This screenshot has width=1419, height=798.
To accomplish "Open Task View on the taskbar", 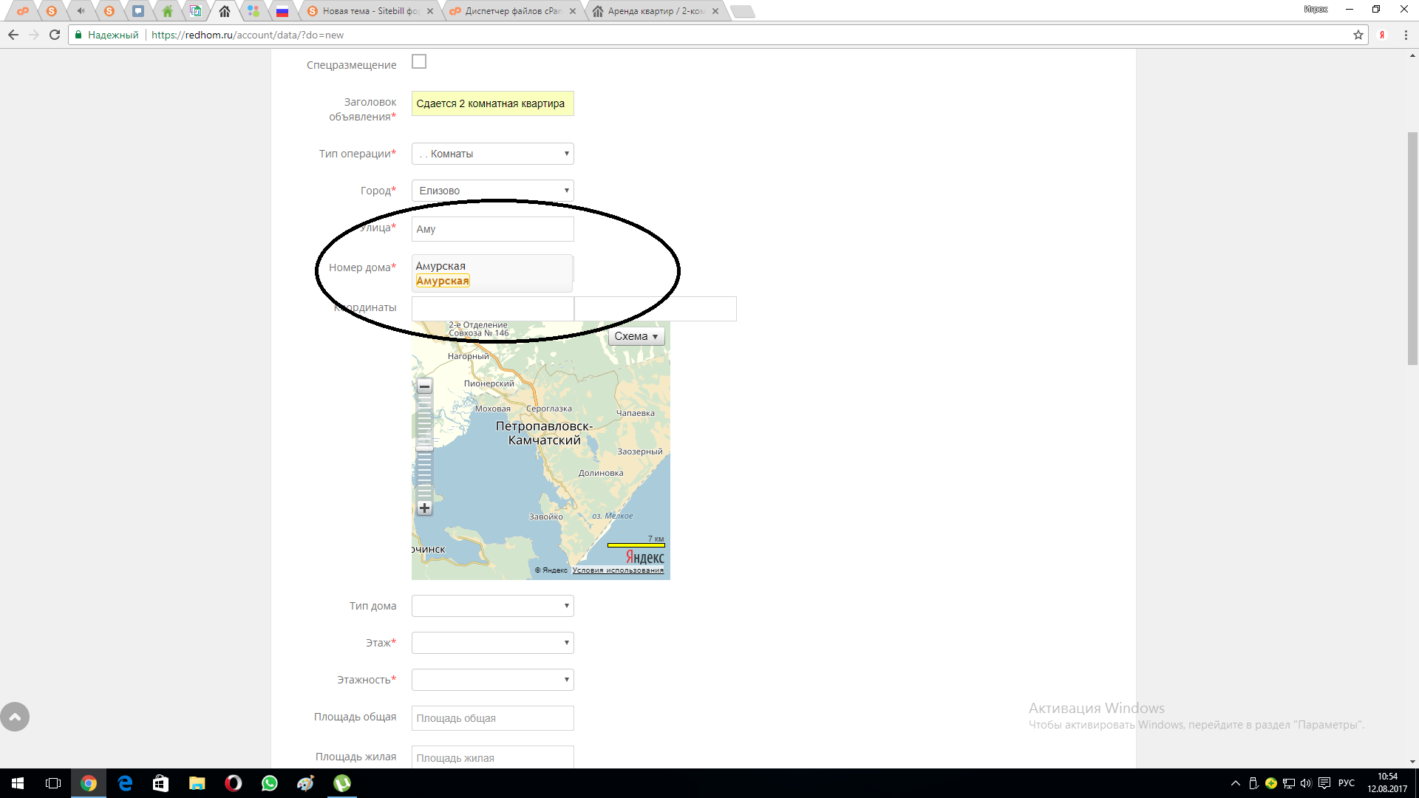I will [53, 783].
